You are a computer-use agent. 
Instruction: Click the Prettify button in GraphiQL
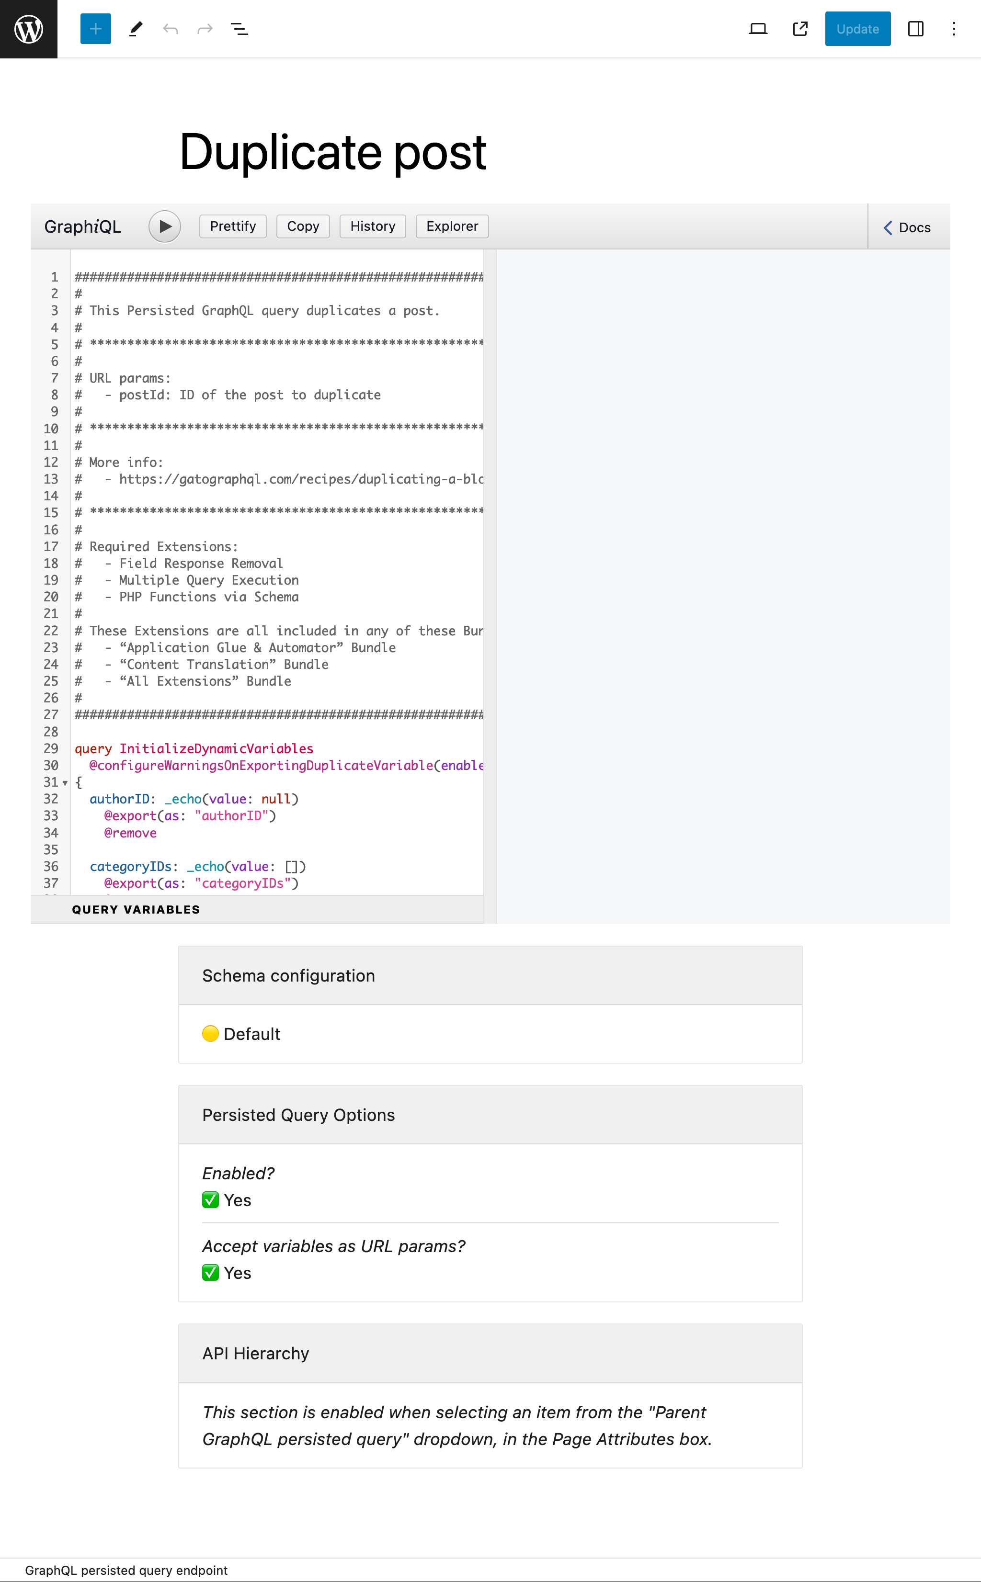pyautogui.click(x=233, y=225)
